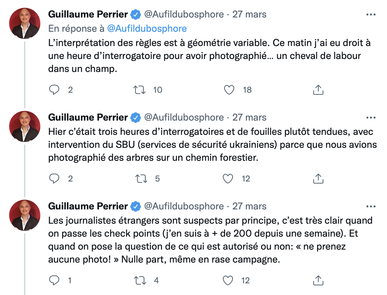
Task: Reply to the check points tweet
Action: coord(54,280)
